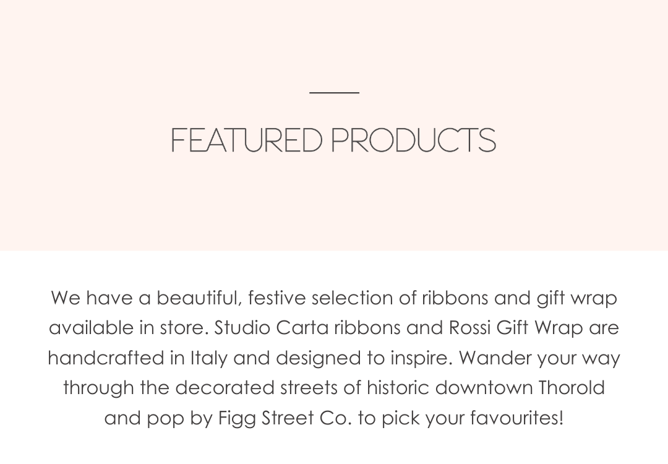The image size is (668, 464).
Task: Click the Studio Carta text
Action: click(272, 328)
